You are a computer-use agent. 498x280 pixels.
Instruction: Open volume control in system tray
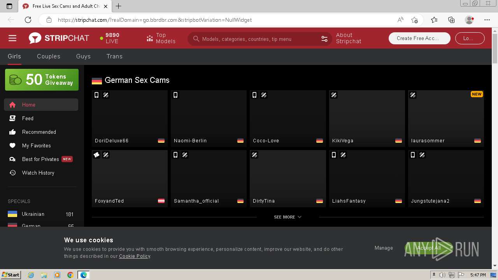pos(443,275)
